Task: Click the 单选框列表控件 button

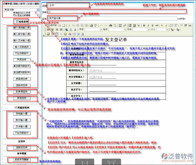Action: [x=22, y=66]
